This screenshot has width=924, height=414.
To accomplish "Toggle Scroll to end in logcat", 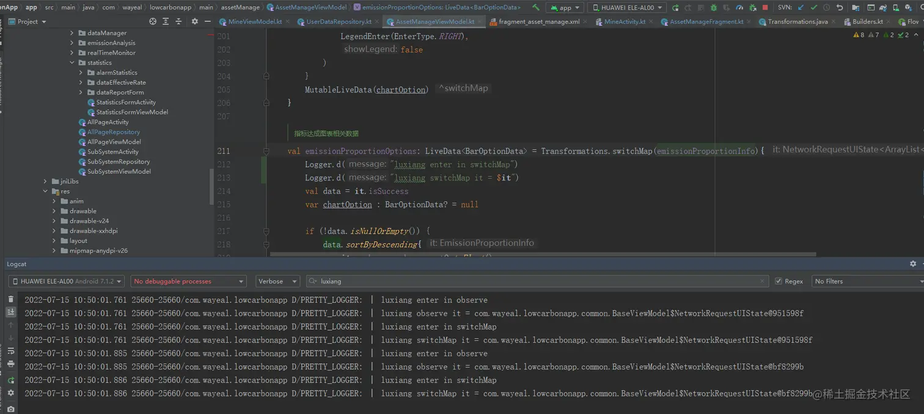I will (x=10, y=312).
